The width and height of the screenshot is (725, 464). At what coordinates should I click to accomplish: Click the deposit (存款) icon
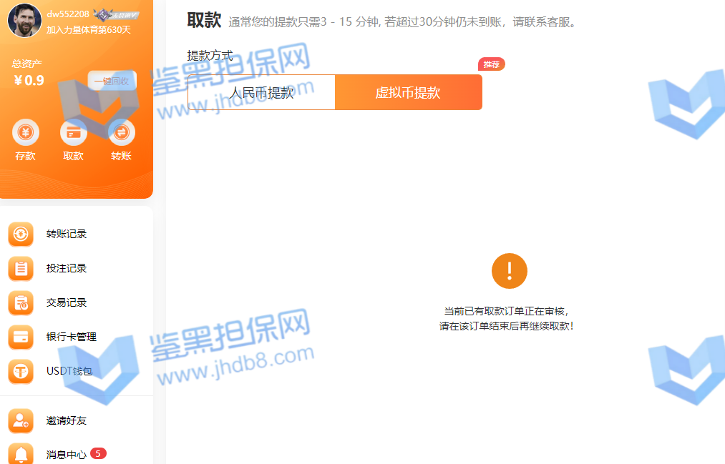(26, 132)
